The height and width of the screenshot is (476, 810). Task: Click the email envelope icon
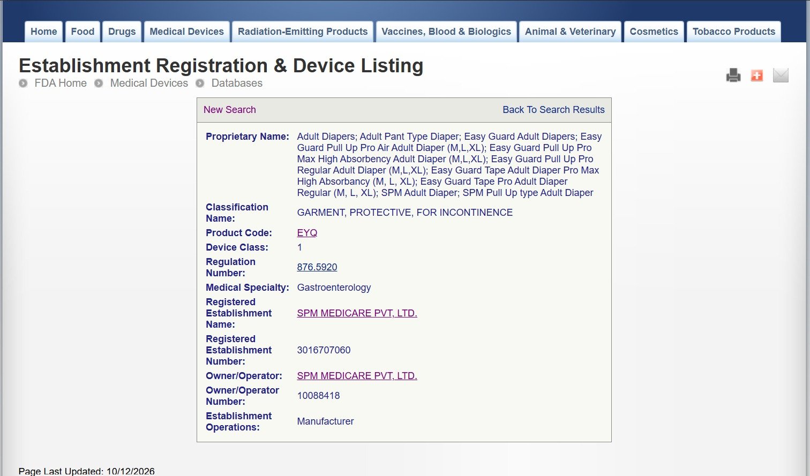781,75
